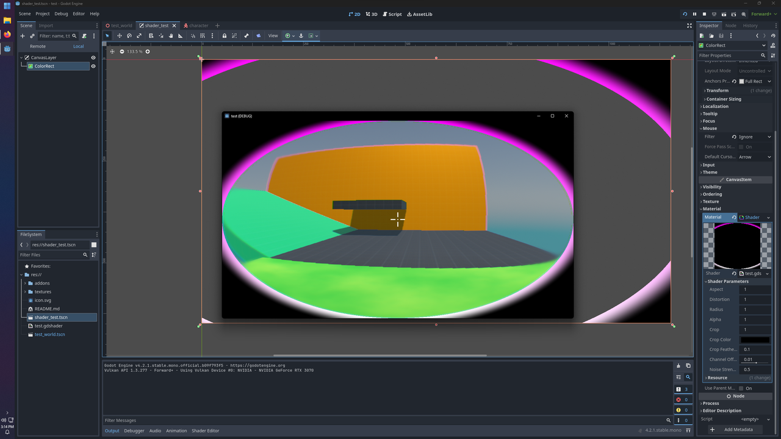The height and width of the screenshot is (439, 781).
Task: Toggle visibility of the CanvasLayer node
Action: 93,58
